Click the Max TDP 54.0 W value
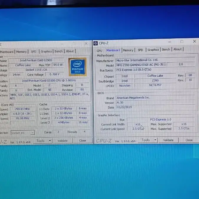This screenshot has width=199, height=199. 58,65
